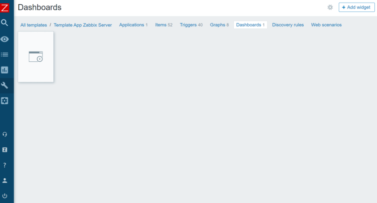
Task: Sign out using the power icon
Action: [4, 196]
